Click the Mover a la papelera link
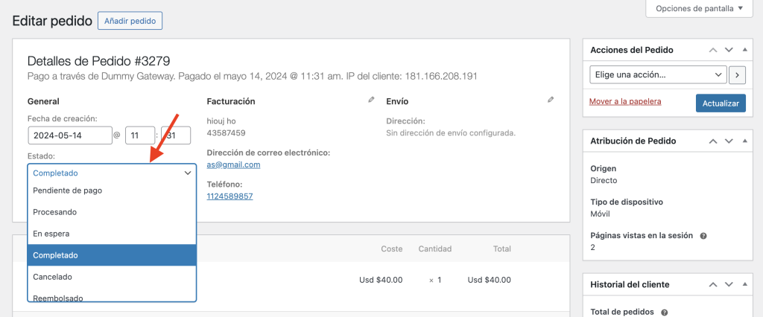The width and height of the screenshot is (763, 317). 624,101
